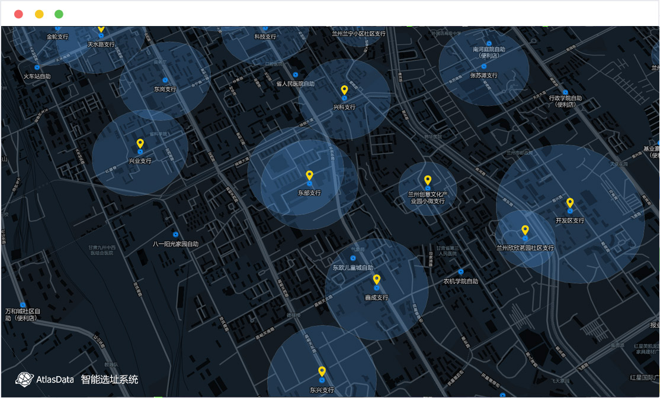Select blue dot marker above 张苏滩支行
This screenshot has height=398, width=660.
click(484, 66)
